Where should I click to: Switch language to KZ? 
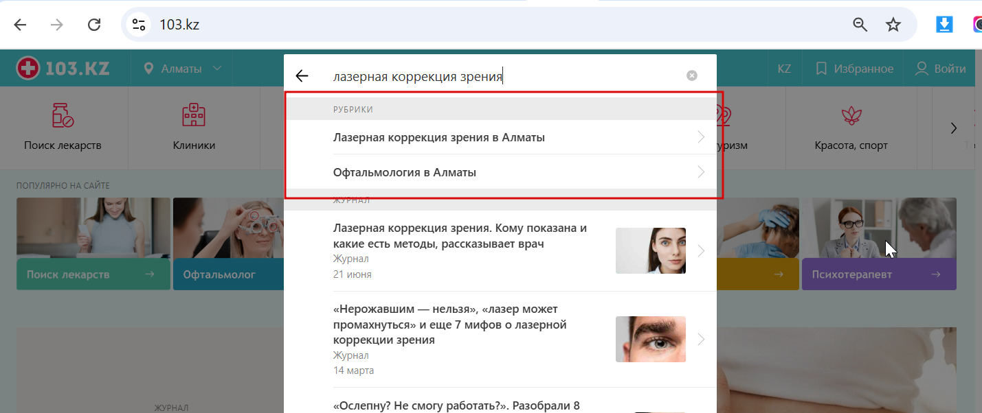(x=784, y=69)
